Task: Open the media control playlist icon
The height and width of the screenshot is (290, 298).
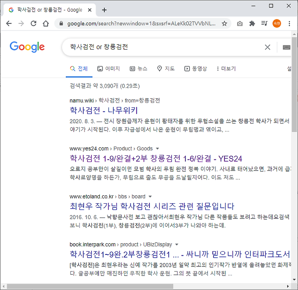Action: pyautogui.click(x=264, y=24)
